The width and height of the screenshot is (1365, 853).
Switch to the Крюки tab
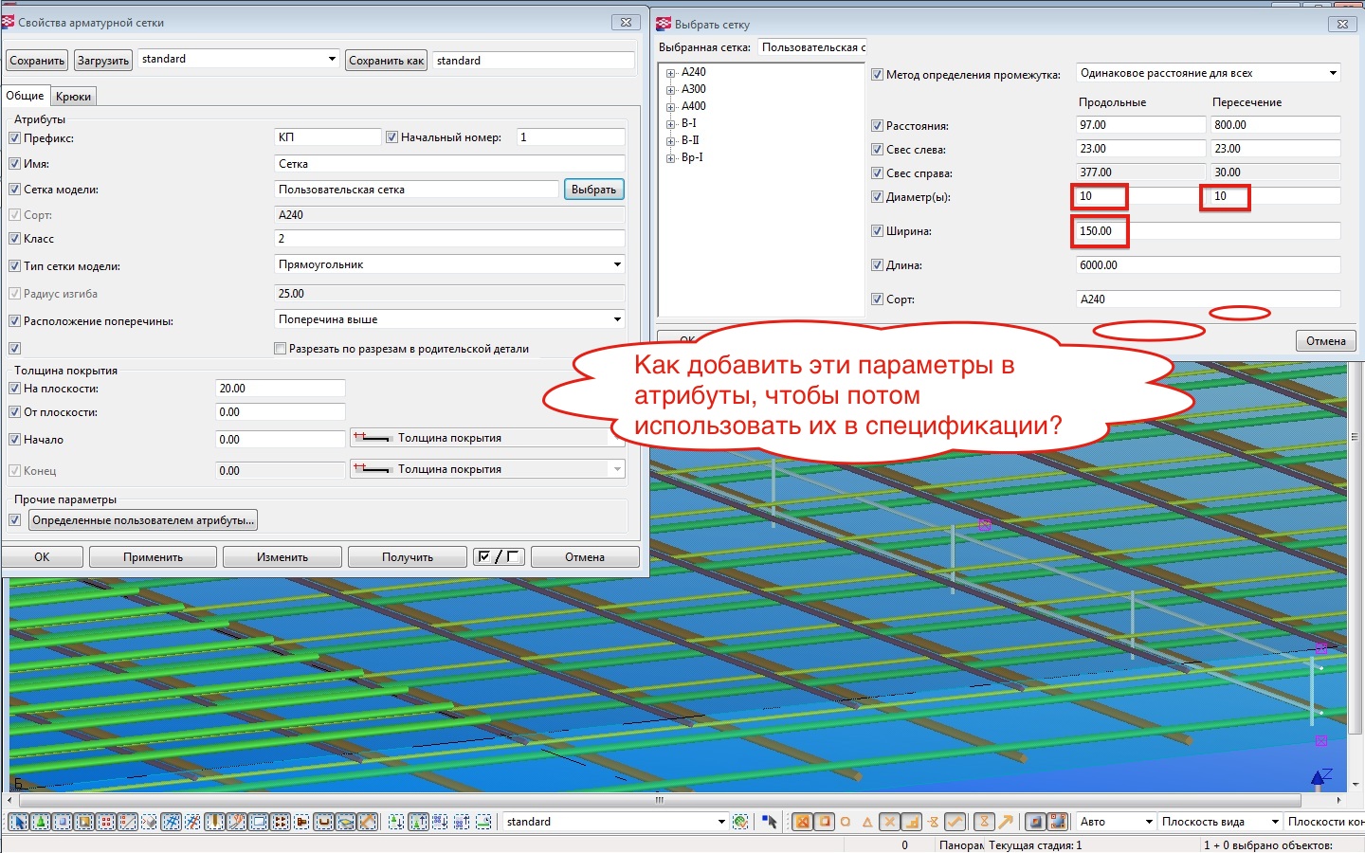[73, 97]
